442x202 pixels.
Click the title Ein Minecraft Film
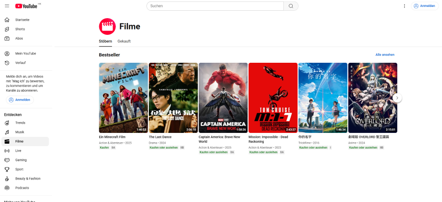pyautogui.click(x=112, y=137)
